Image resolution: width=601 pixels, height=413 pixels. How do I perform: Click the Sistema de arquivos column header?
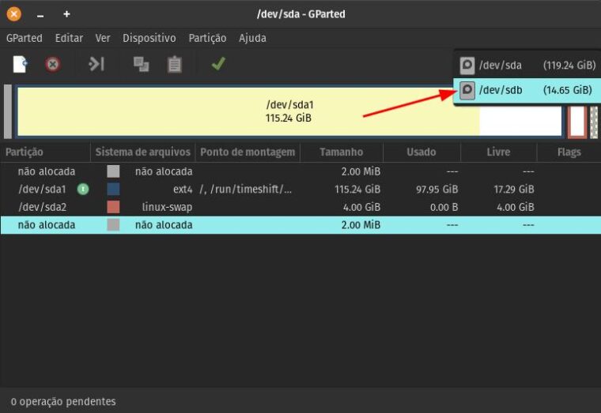pos(143,152)
